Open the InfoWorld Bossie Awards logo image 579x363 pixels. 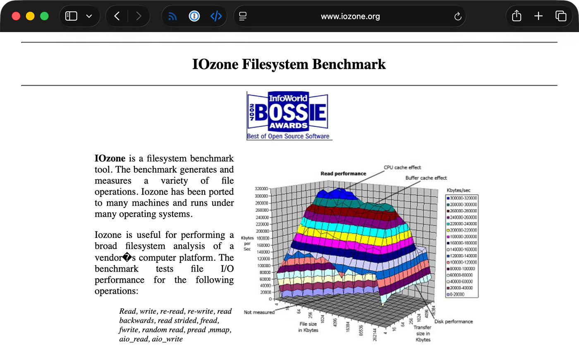pos(289,116)
